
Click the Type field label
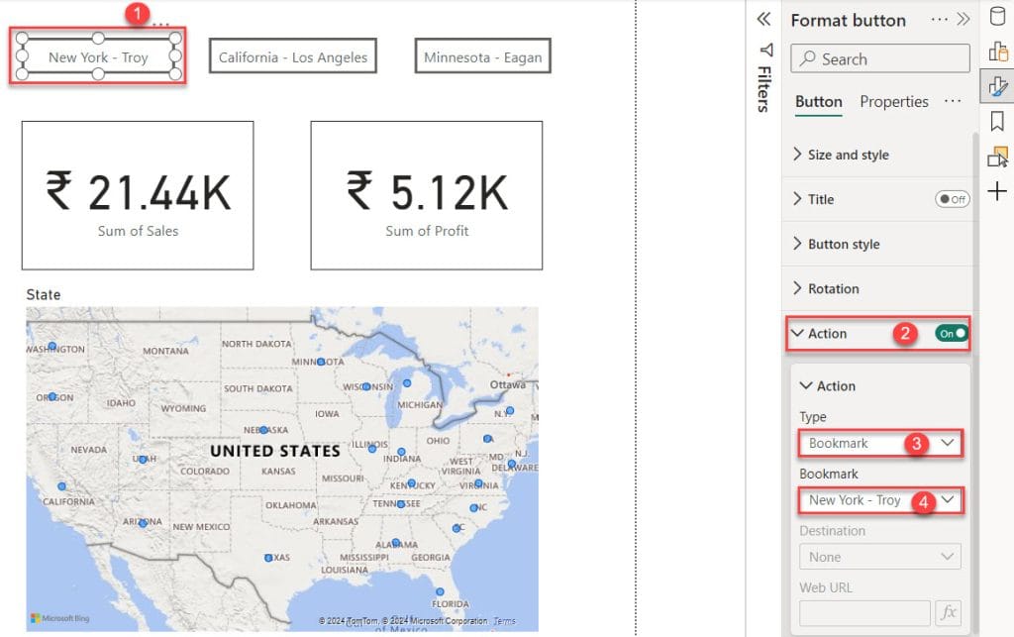click(813, 417)
